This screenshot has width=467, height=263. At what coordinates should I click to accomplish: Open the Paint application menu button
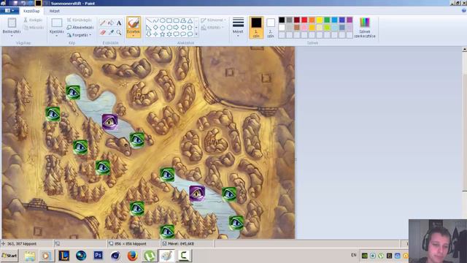9,11
